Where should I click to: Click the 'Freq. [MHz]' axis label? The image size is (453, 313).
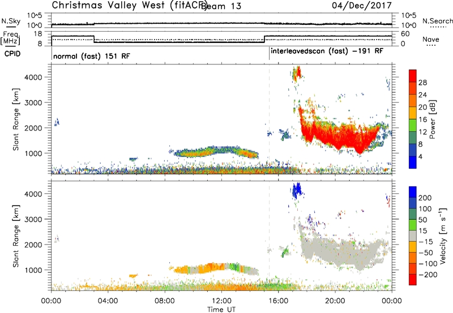pos(10,38)
